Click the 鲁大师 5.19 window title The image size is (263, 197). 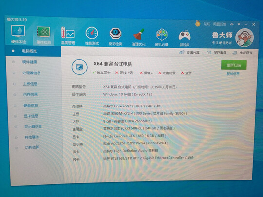tap(17, 20)
